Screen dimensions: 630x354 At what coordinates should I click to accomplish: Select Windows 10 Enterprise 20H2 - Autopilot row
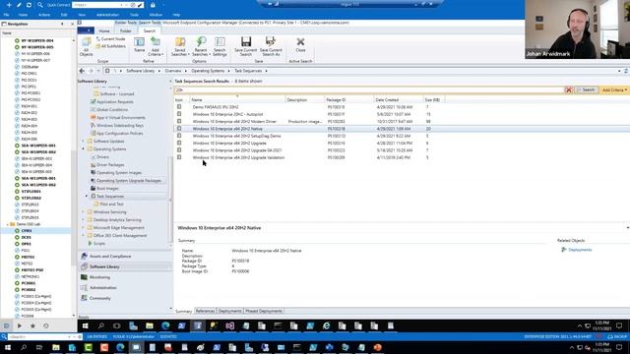tap(402, 114)
